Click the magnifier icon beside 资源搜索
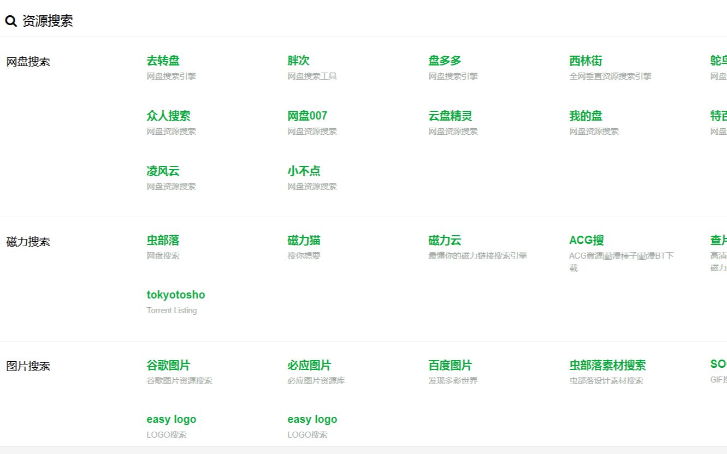The image size is (727, 454). [11, 21]
